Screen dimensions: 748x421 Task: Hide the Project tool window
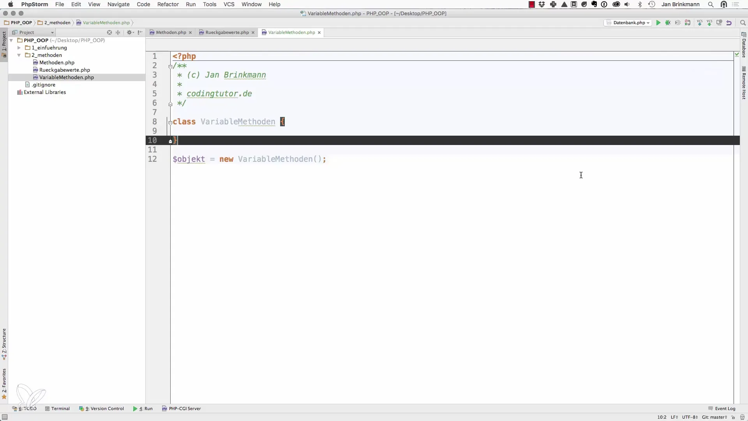point(140,32)
